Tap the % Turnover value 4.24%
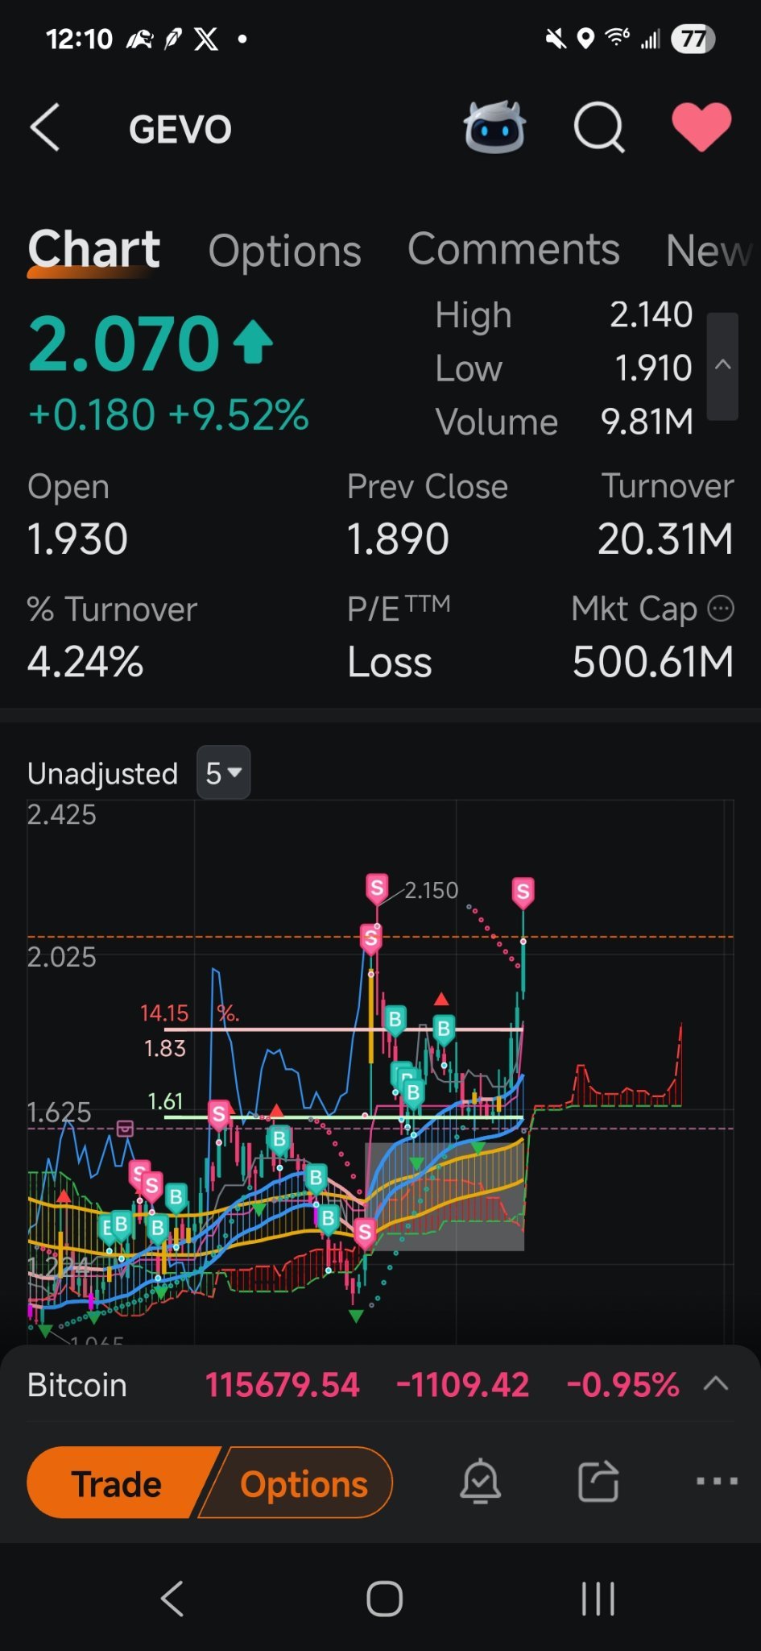Screen dimensions: 761x1651 click(85, 662)
